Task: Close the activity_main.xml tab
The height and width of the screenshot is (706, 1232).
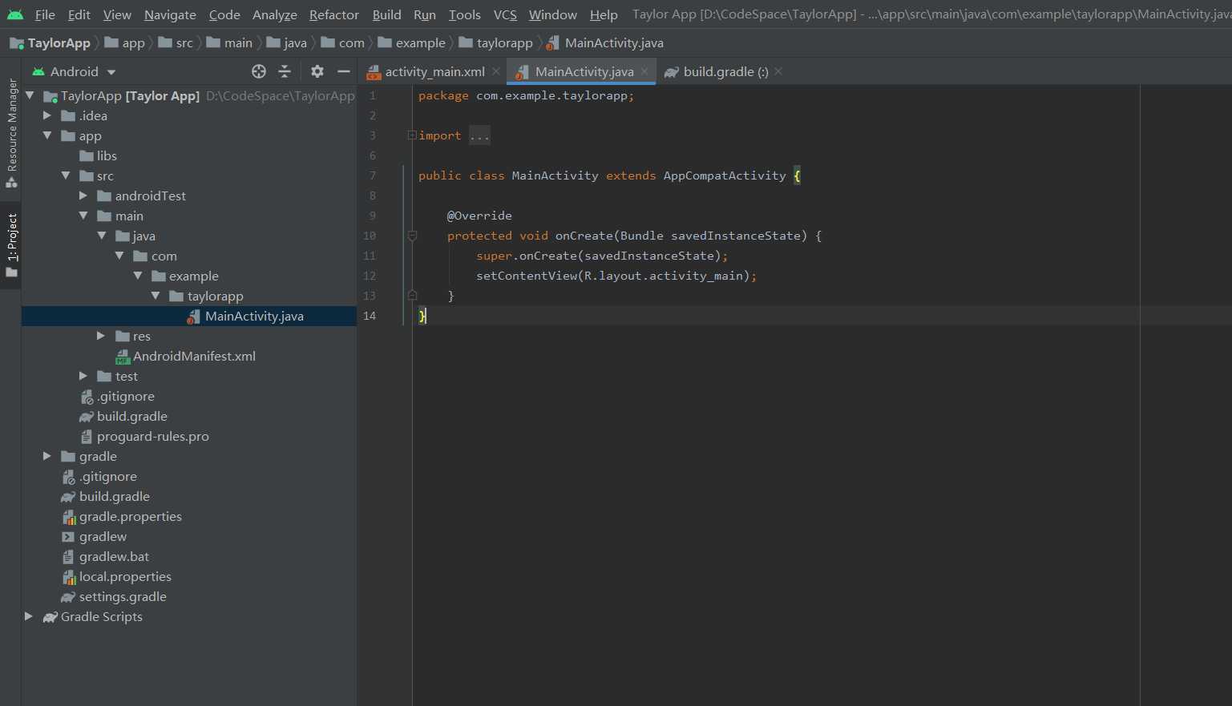Action: click(x=496, y=71)
